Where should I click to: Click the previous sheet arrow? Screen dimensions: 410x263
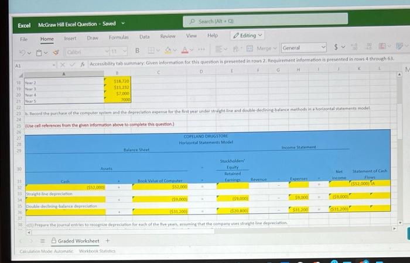(22, 241)
